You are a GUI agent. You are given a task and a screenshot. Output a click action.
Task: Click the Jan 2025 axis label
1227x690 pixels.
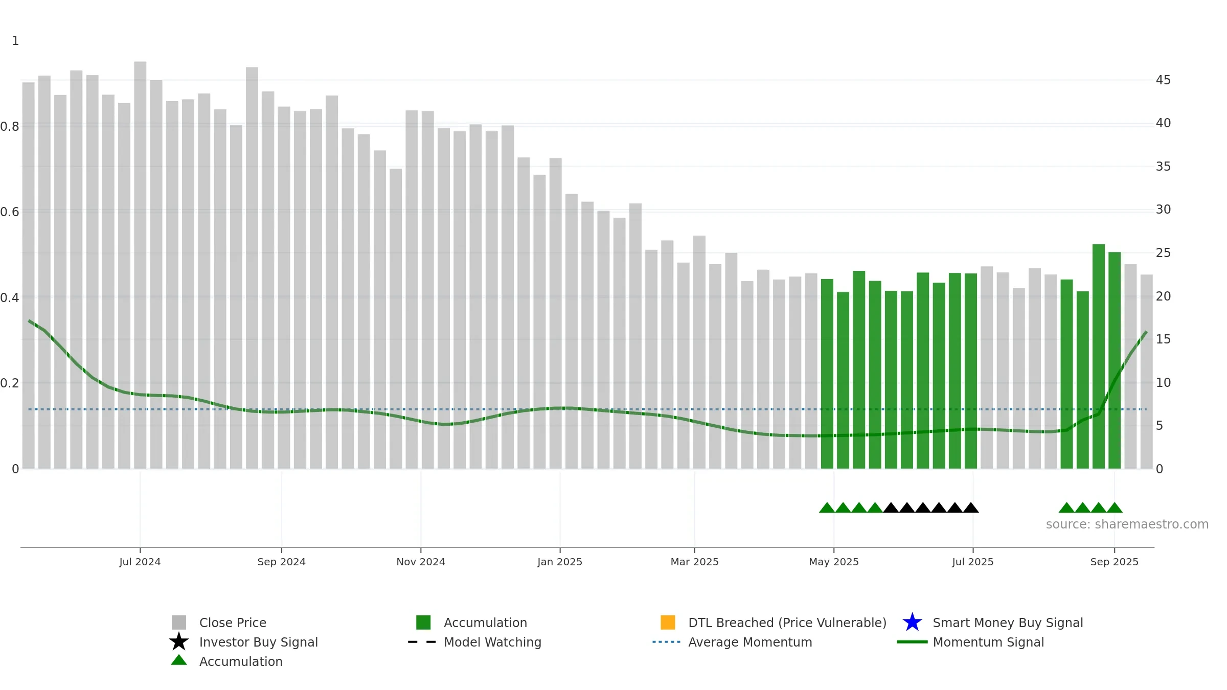tap(560, 562)
